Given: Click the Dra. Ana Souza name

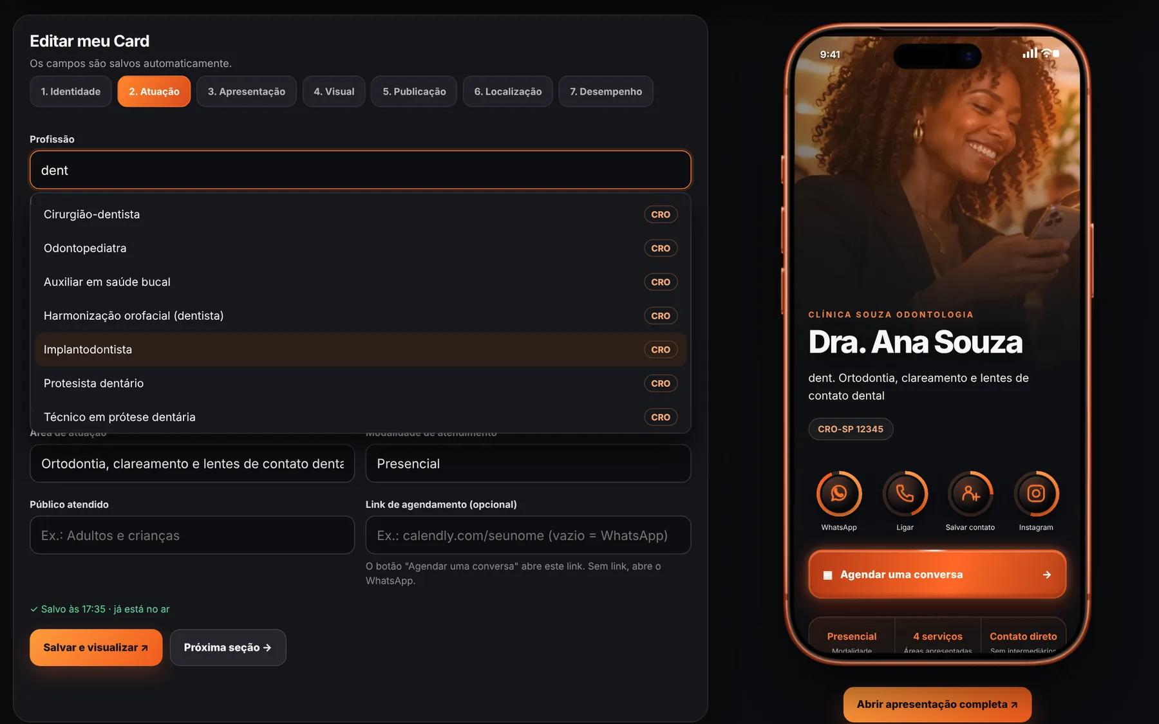Looking at the screenshot, I should (x=915, y=342).
